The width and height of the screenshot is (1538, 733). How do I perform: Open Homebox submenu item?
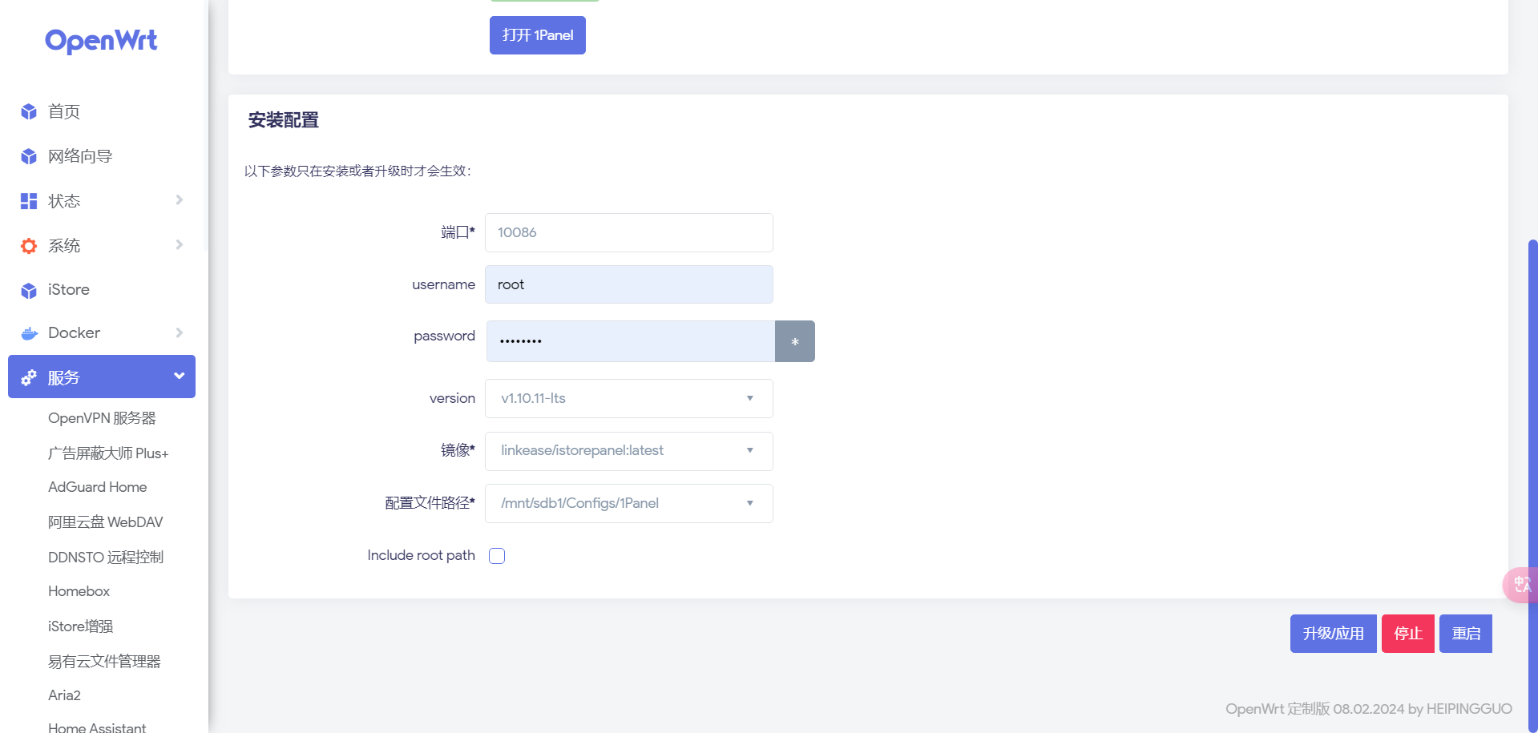[79, 591]
